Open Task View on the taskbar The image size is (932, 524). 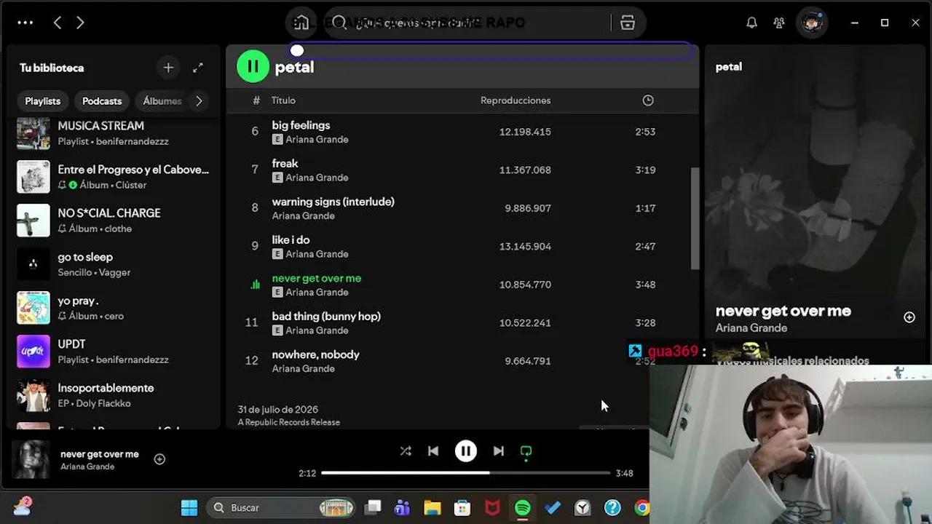pos(374,508)
